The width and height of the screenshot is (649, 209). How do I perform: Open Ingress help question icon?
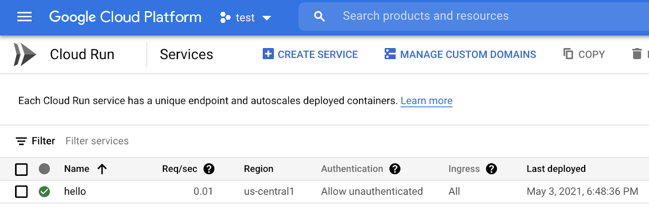pos(491,169)
